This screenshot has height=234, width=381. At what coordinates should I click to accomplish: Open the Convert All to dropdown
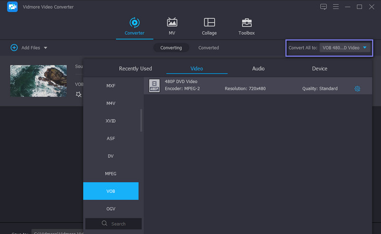click(345, 48)
